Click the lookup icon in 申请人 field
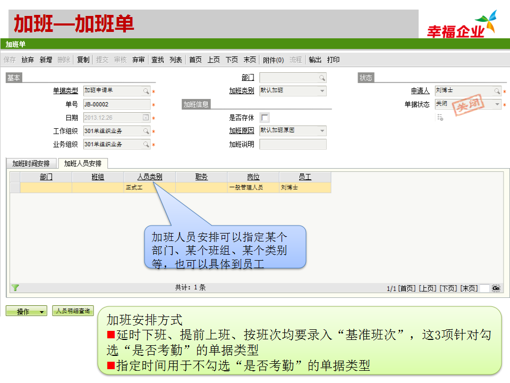 tap(497, 91)
